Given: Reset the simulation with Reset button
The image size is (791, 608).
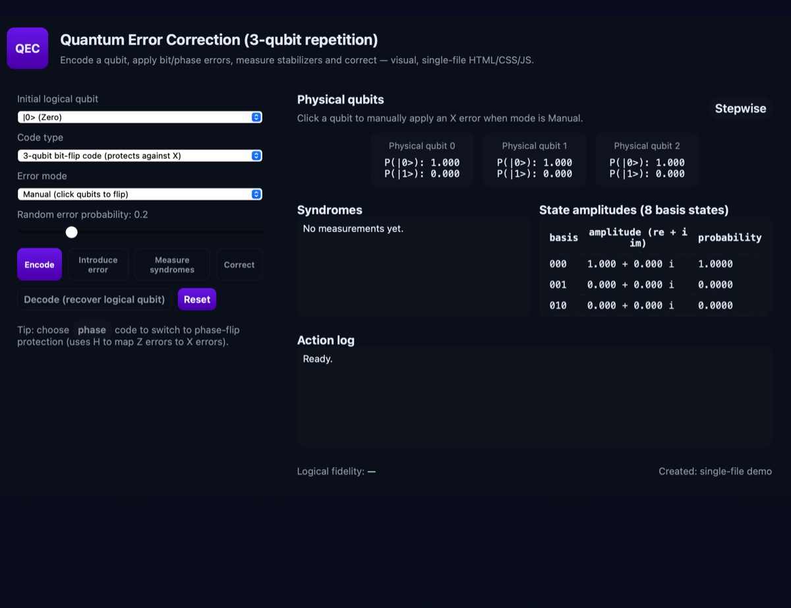Looking at the screenshot, I should [x=197, y=299].
